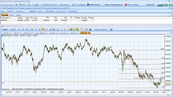The width and height of the screenshot is (173, 97).
Task: Open the Прибыль dropdown
Action: 21,11
